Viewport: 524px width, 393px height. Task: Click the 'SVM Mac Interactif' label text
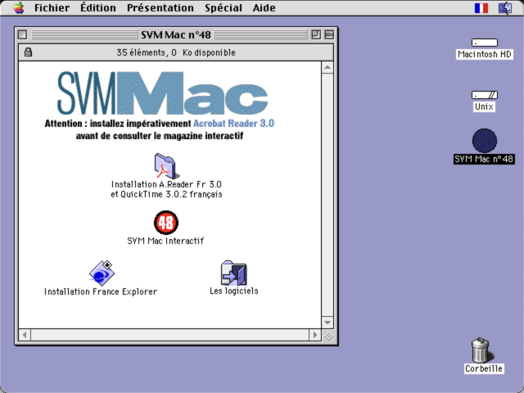165,241
